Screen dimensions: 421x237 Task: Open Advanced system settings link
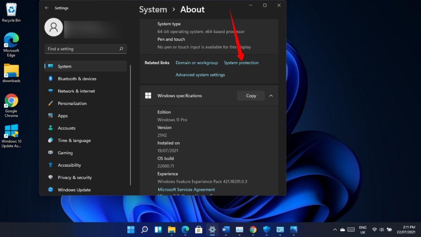coord(200,75)
